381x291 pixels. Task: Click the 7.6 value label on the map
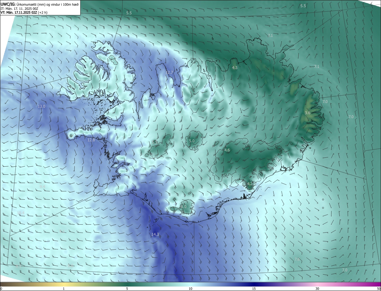[297, 259]
